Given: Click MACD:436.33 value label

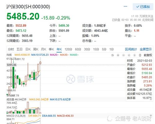Looking at the screenshot, I should (x=65, y=116).
